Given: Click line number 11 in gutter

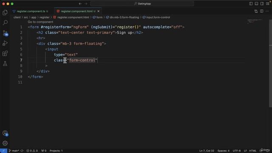Looking at the screenshot, I should [20, 82].
